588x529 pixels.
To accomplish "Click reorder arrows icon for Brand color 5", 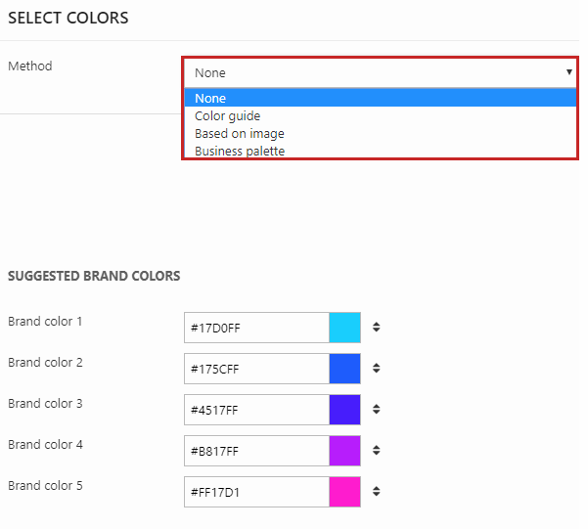I will (x=377, y=492).
